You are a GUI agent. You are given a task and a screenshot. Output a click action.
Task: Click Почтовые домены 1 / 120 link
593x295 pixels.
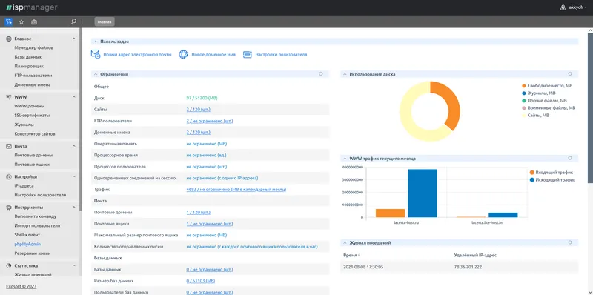(x=198, y=213)
